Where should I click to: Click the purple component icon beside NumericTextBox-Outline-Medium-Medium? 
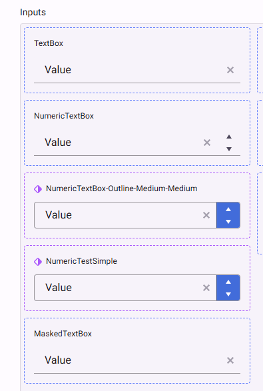(x=38, y=189)
